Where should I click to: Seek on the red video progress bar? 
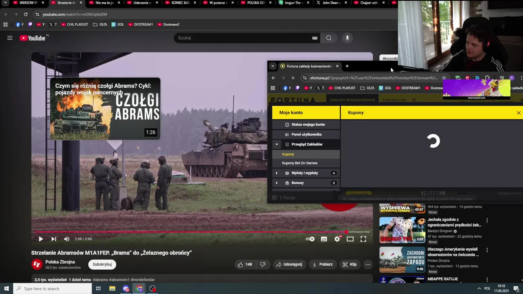[x=201, y=232]
